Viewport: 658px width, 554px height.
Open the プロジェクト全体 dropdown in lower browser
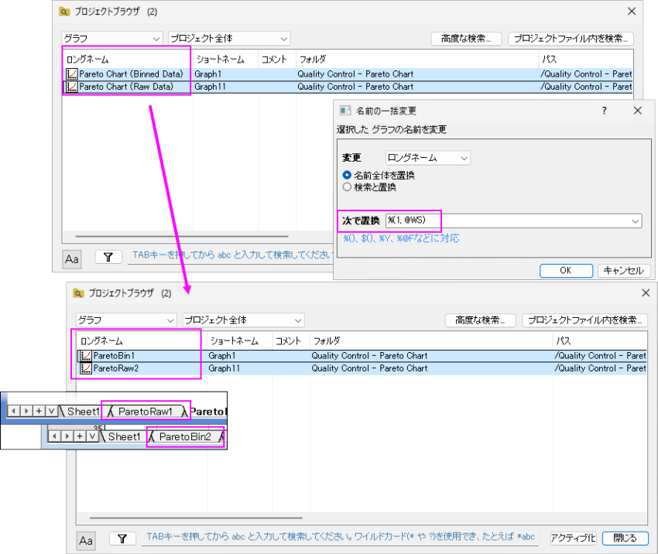(243, 320)
